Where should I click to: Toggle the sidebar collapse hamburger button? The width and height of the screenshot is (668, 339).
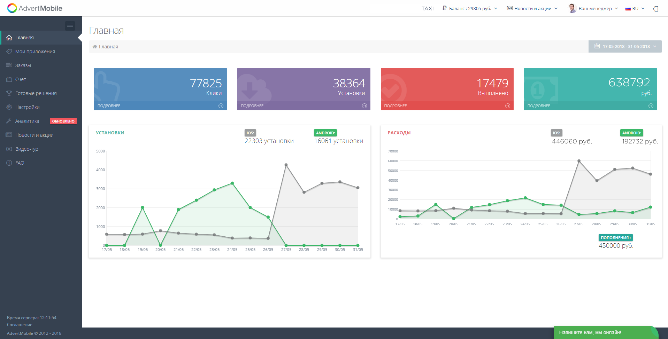pyautogui.click(x=70, y=26)
